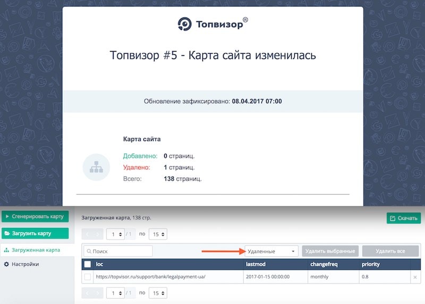Click the priority value 0.8
Image resolution: width=425 pixels, height=304 pixels.
point(365,277)
